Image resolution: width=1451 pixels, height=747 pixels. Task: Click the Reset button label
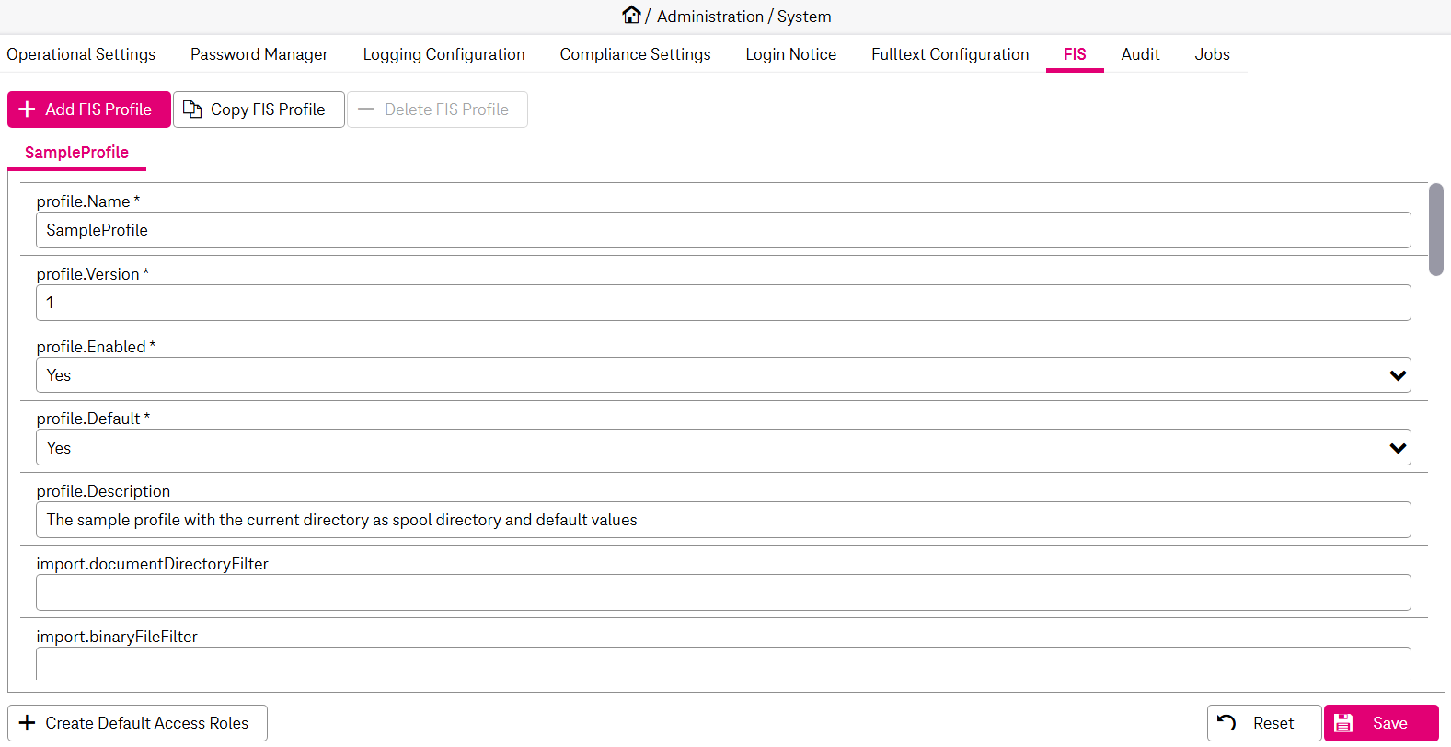coord(1273,723)
